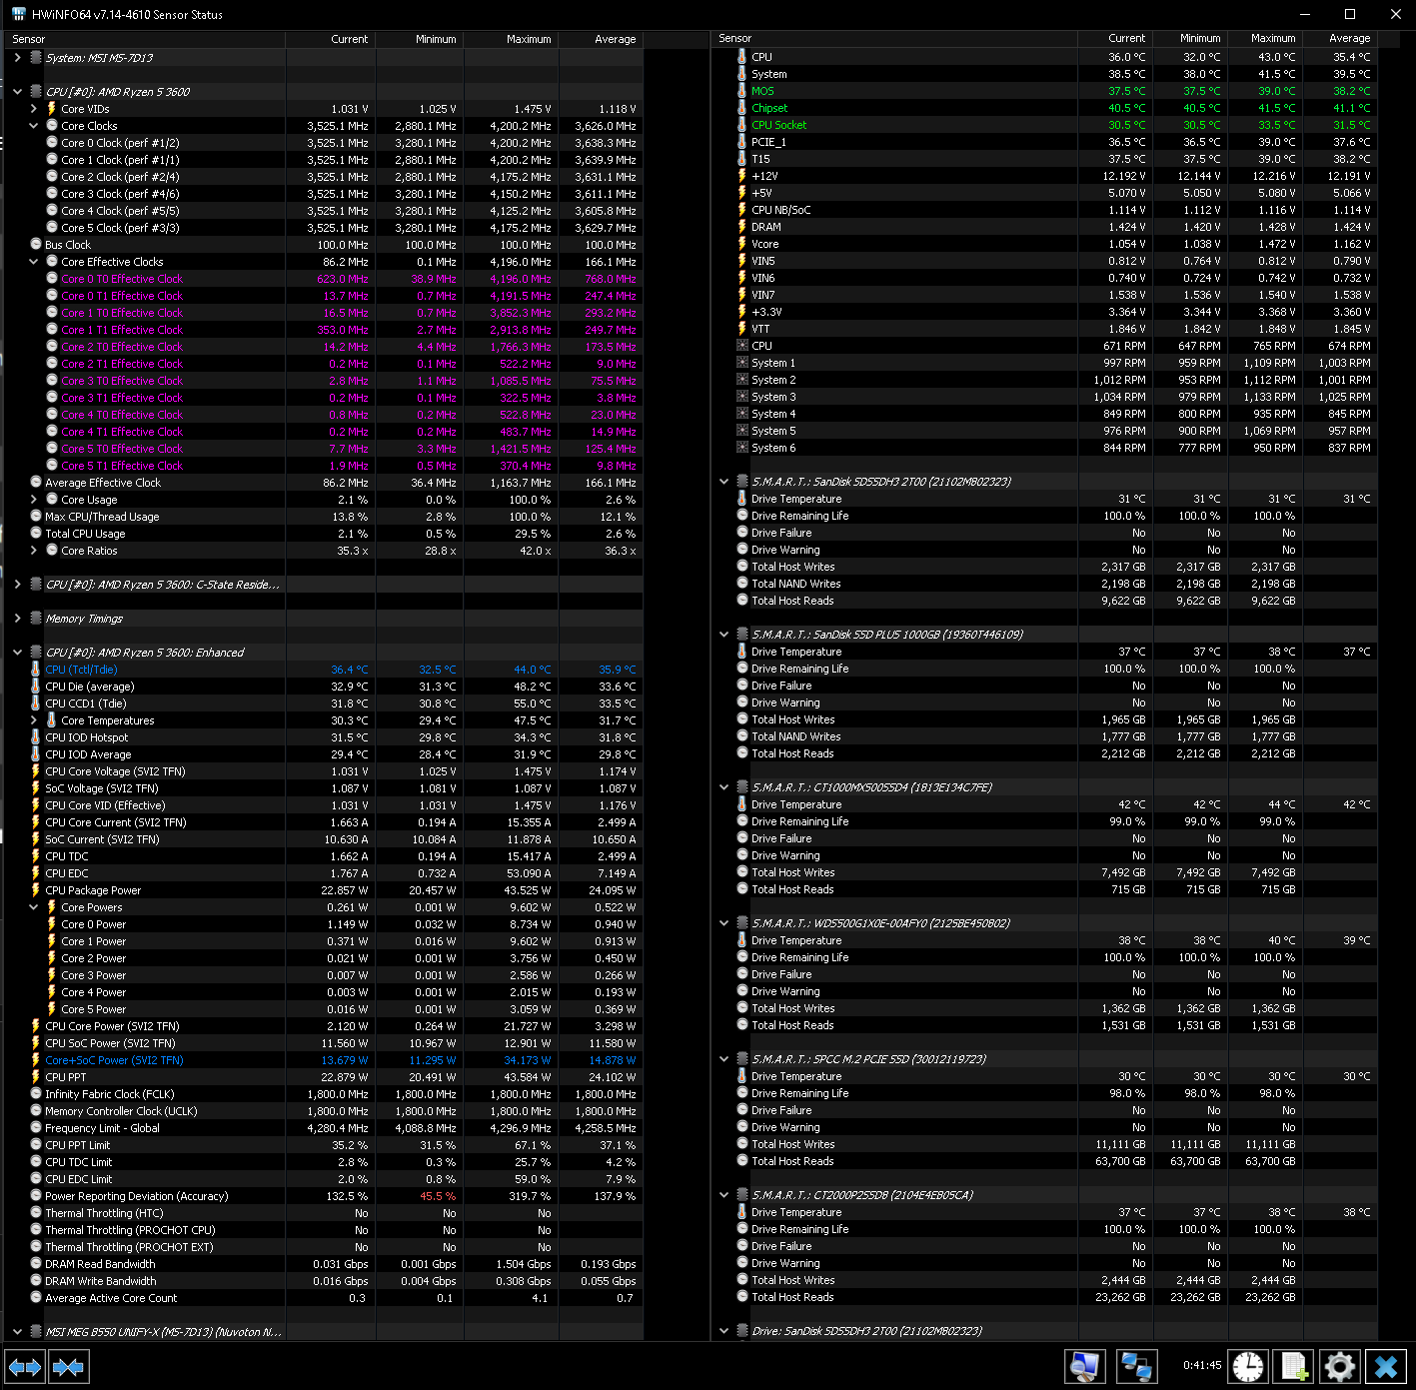This screenshot has width=1416, height=1390.
Task: Click the left pane Minimum column header
Action: pyautogui.click(x=420, y=39)
